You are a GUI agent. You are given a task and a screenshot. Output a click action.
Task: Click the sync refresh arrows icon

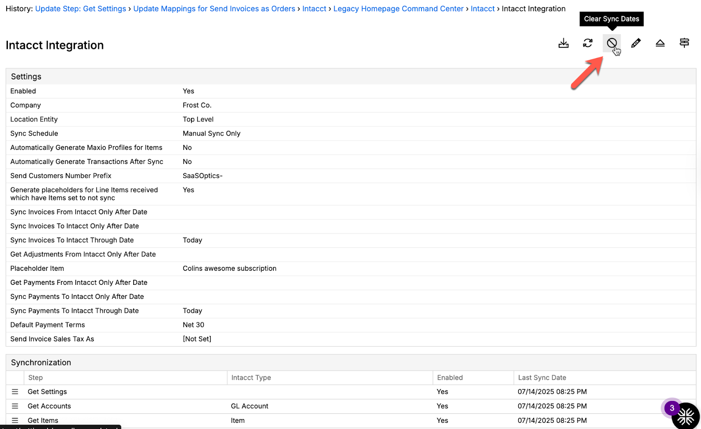click(588, 43)
